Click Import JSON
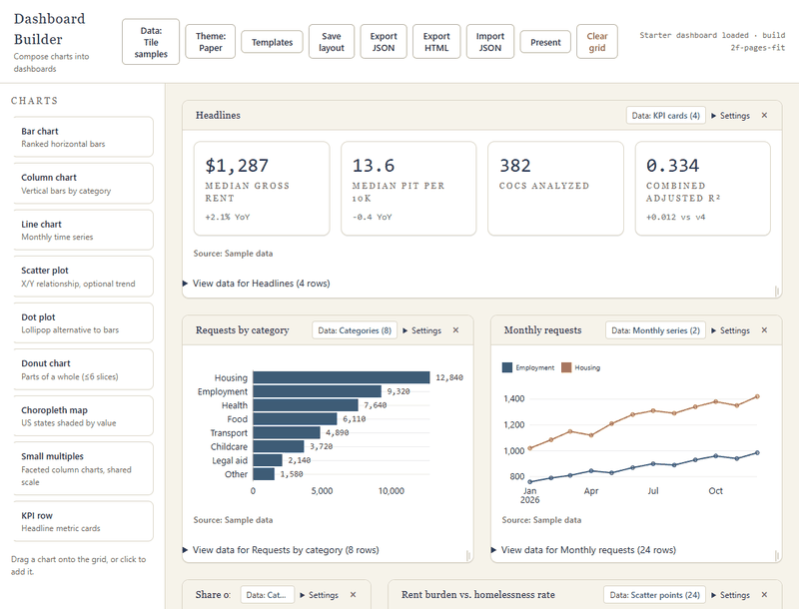The width and height of the screenshot is (799, 609). pos(489,42)
